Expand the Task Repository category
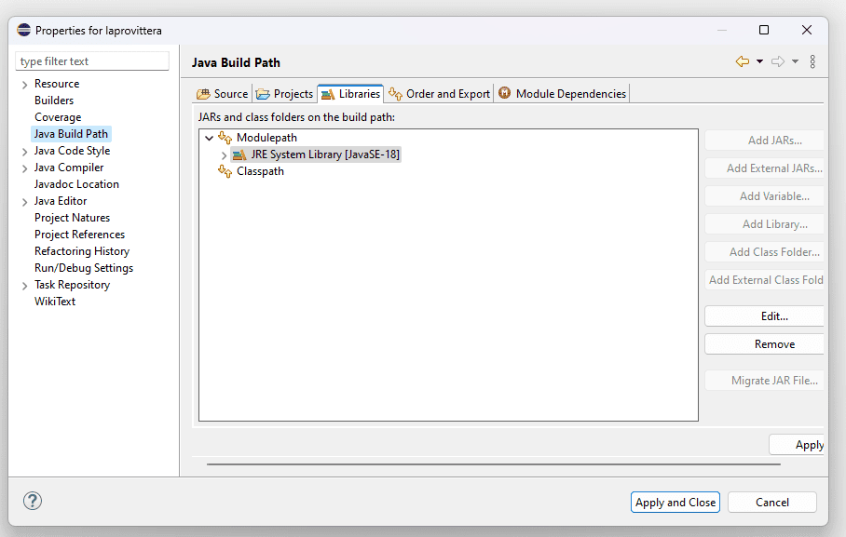The height and width of the screenshot is (537, 846). 24,285
